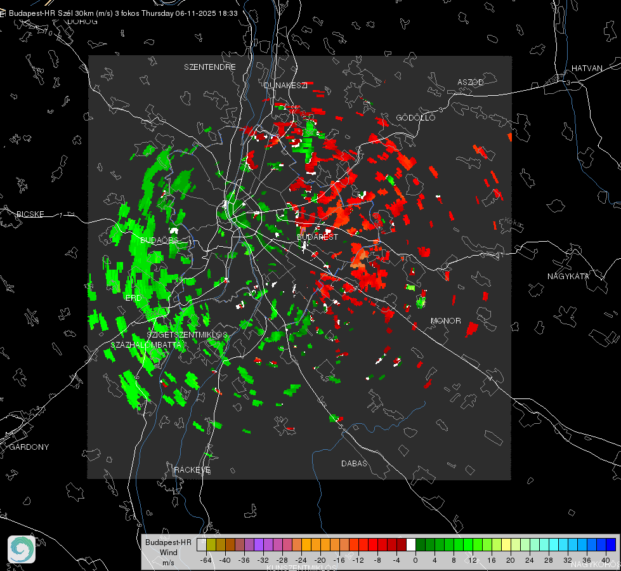Click the radar title text with the date 06-11-2025 18:33

click(x=123, y=13)
